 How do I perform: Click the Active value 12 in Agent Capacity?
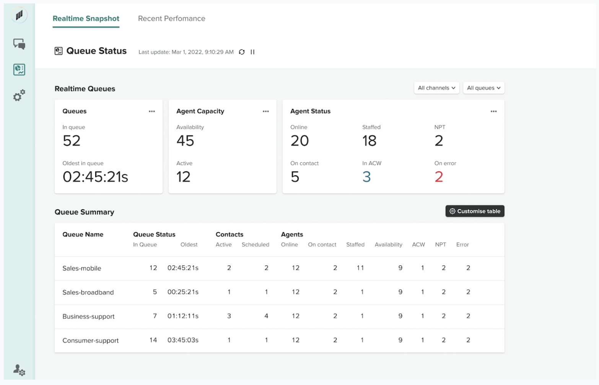point(183,177)
